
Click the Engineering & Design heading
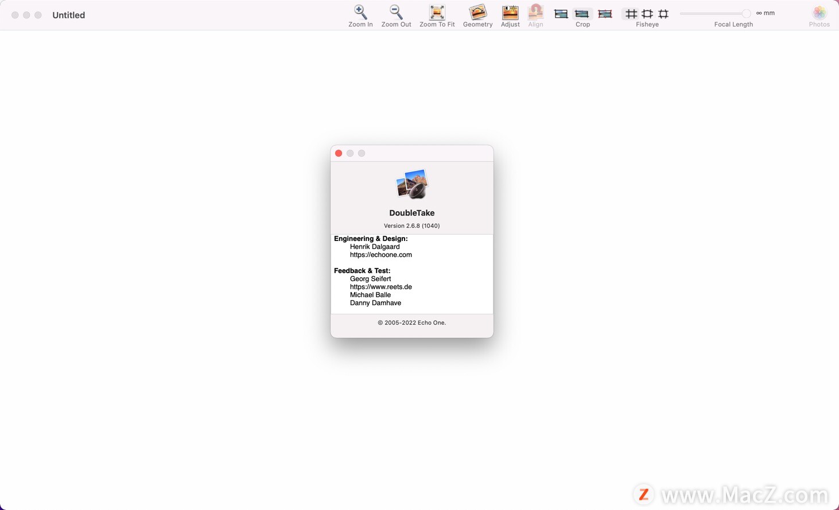pos(371,239)
